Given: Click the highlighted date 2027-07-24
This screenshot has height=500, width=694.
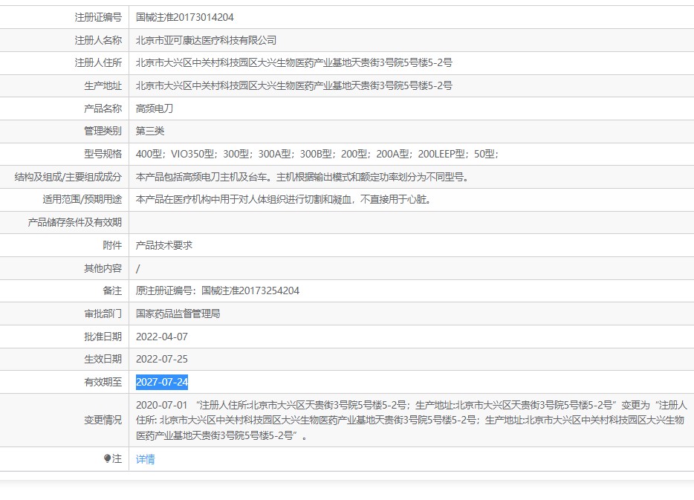Looking at the screenshot, I should click(x=162, y=382).
